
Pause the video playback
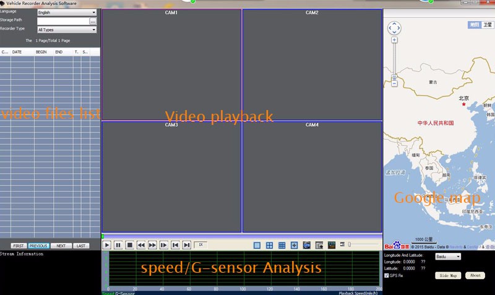click(118, 246)
